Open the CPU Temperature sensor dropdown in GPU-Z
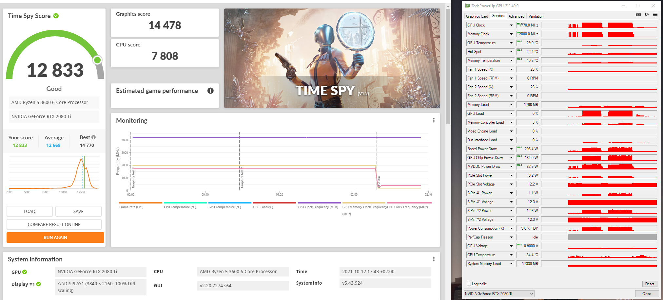 click(511, 255)
